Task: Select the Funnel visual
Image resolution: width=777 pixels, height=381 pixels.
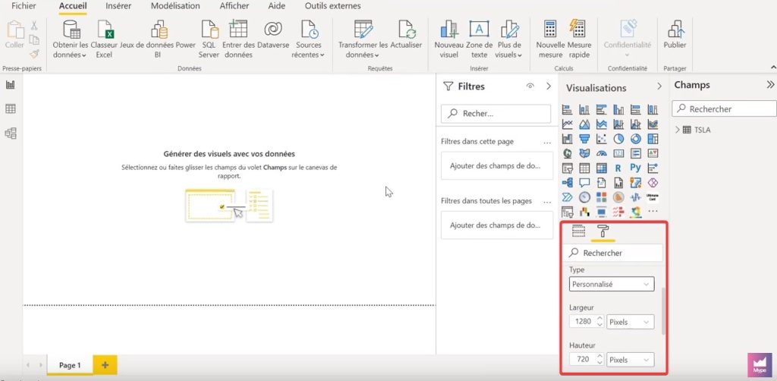Action: (585, 139)
